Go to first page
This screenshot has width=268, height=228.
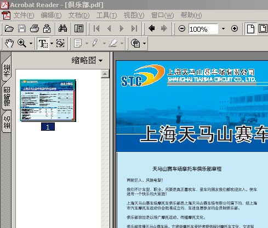(96, 28)
